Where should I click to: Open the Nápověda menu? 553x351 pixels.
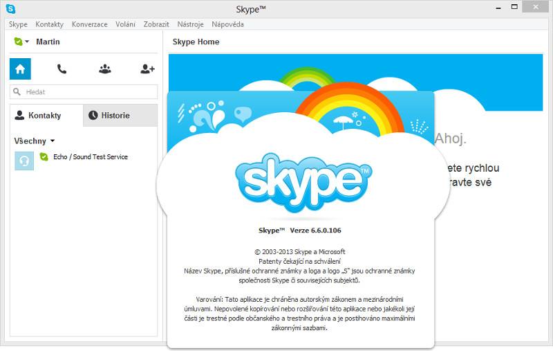(227, 24)
